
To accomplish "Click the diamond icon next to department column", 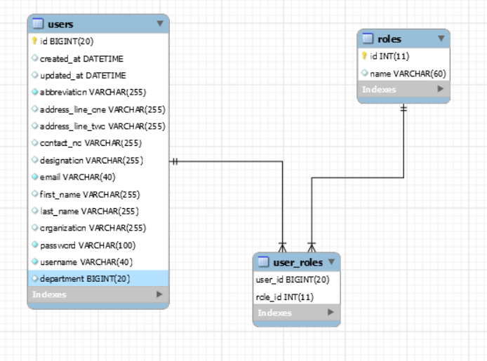I will (34, 278).
